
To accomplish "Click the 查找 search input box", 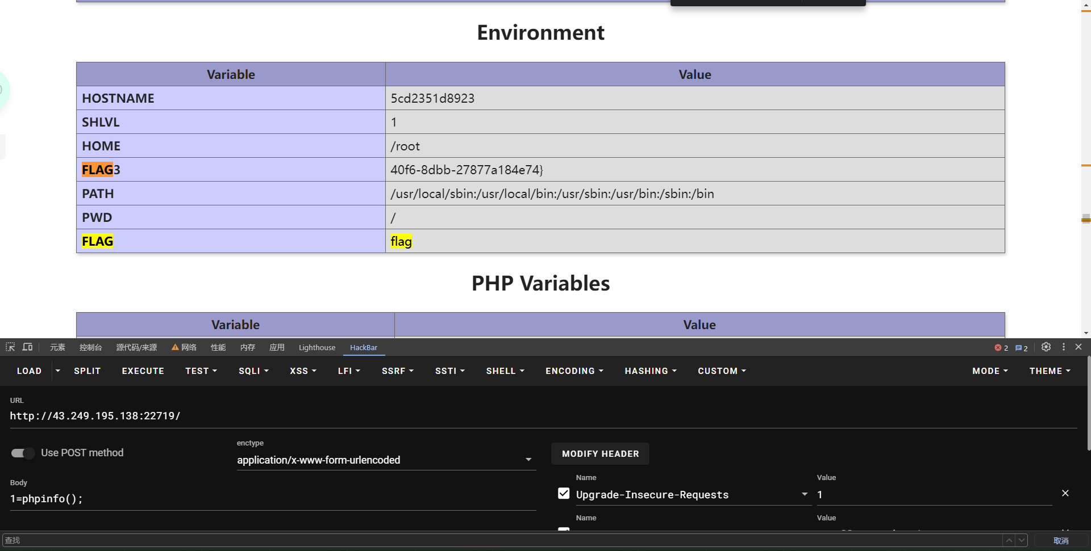I will [502, 540].
